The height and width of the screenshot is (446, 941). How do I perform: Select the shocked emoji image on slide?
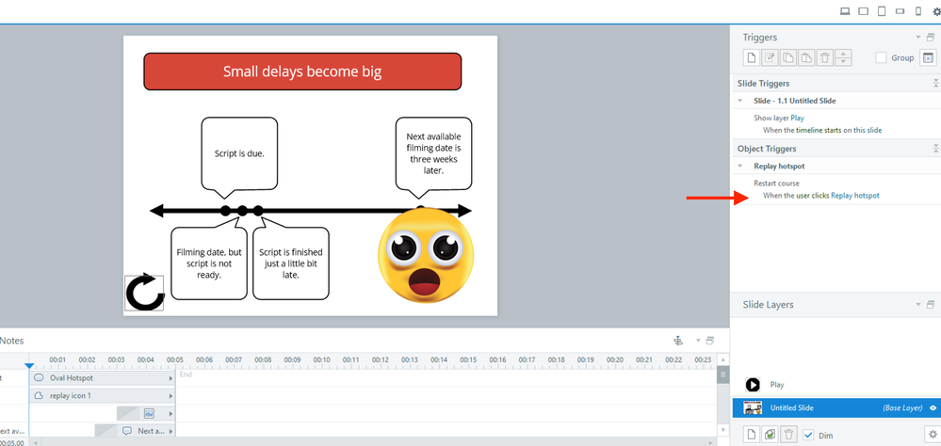(426, 255)
